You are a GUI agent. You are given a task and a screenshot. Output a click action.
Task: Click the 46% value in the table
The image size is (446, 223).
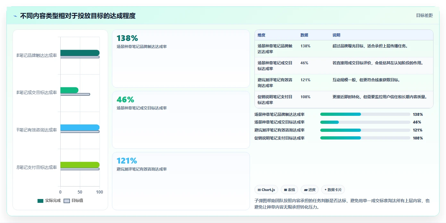click(304, 63)
